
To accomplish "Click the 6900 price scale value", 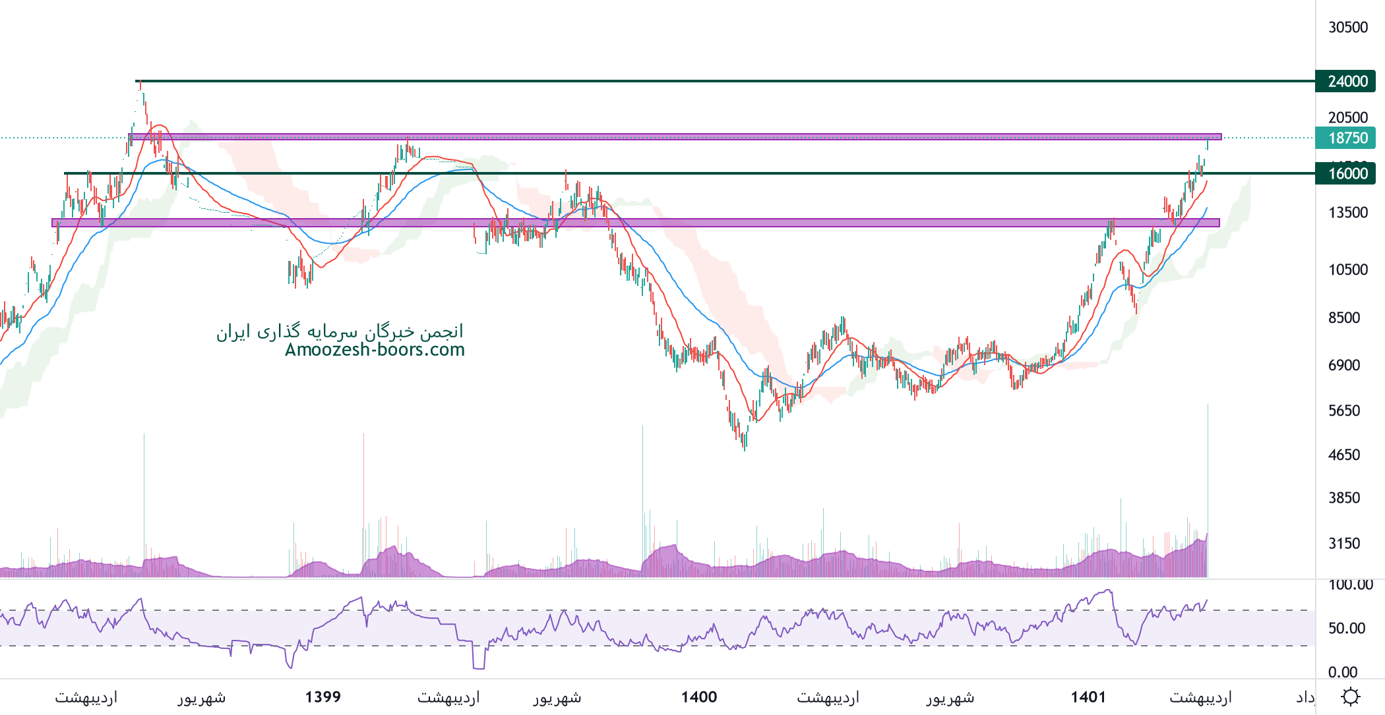I will click(x=1344, y=365).
